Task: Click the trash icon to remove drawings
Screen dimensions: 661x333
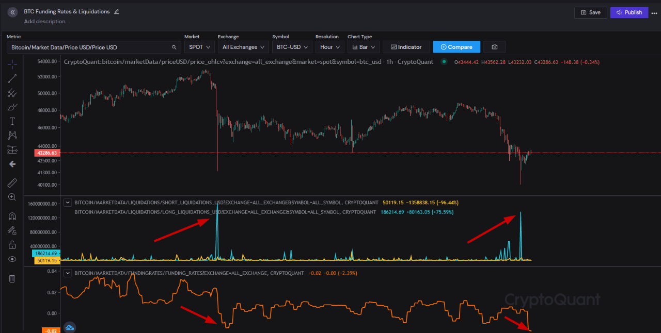Action: click(x=12, y=278)
